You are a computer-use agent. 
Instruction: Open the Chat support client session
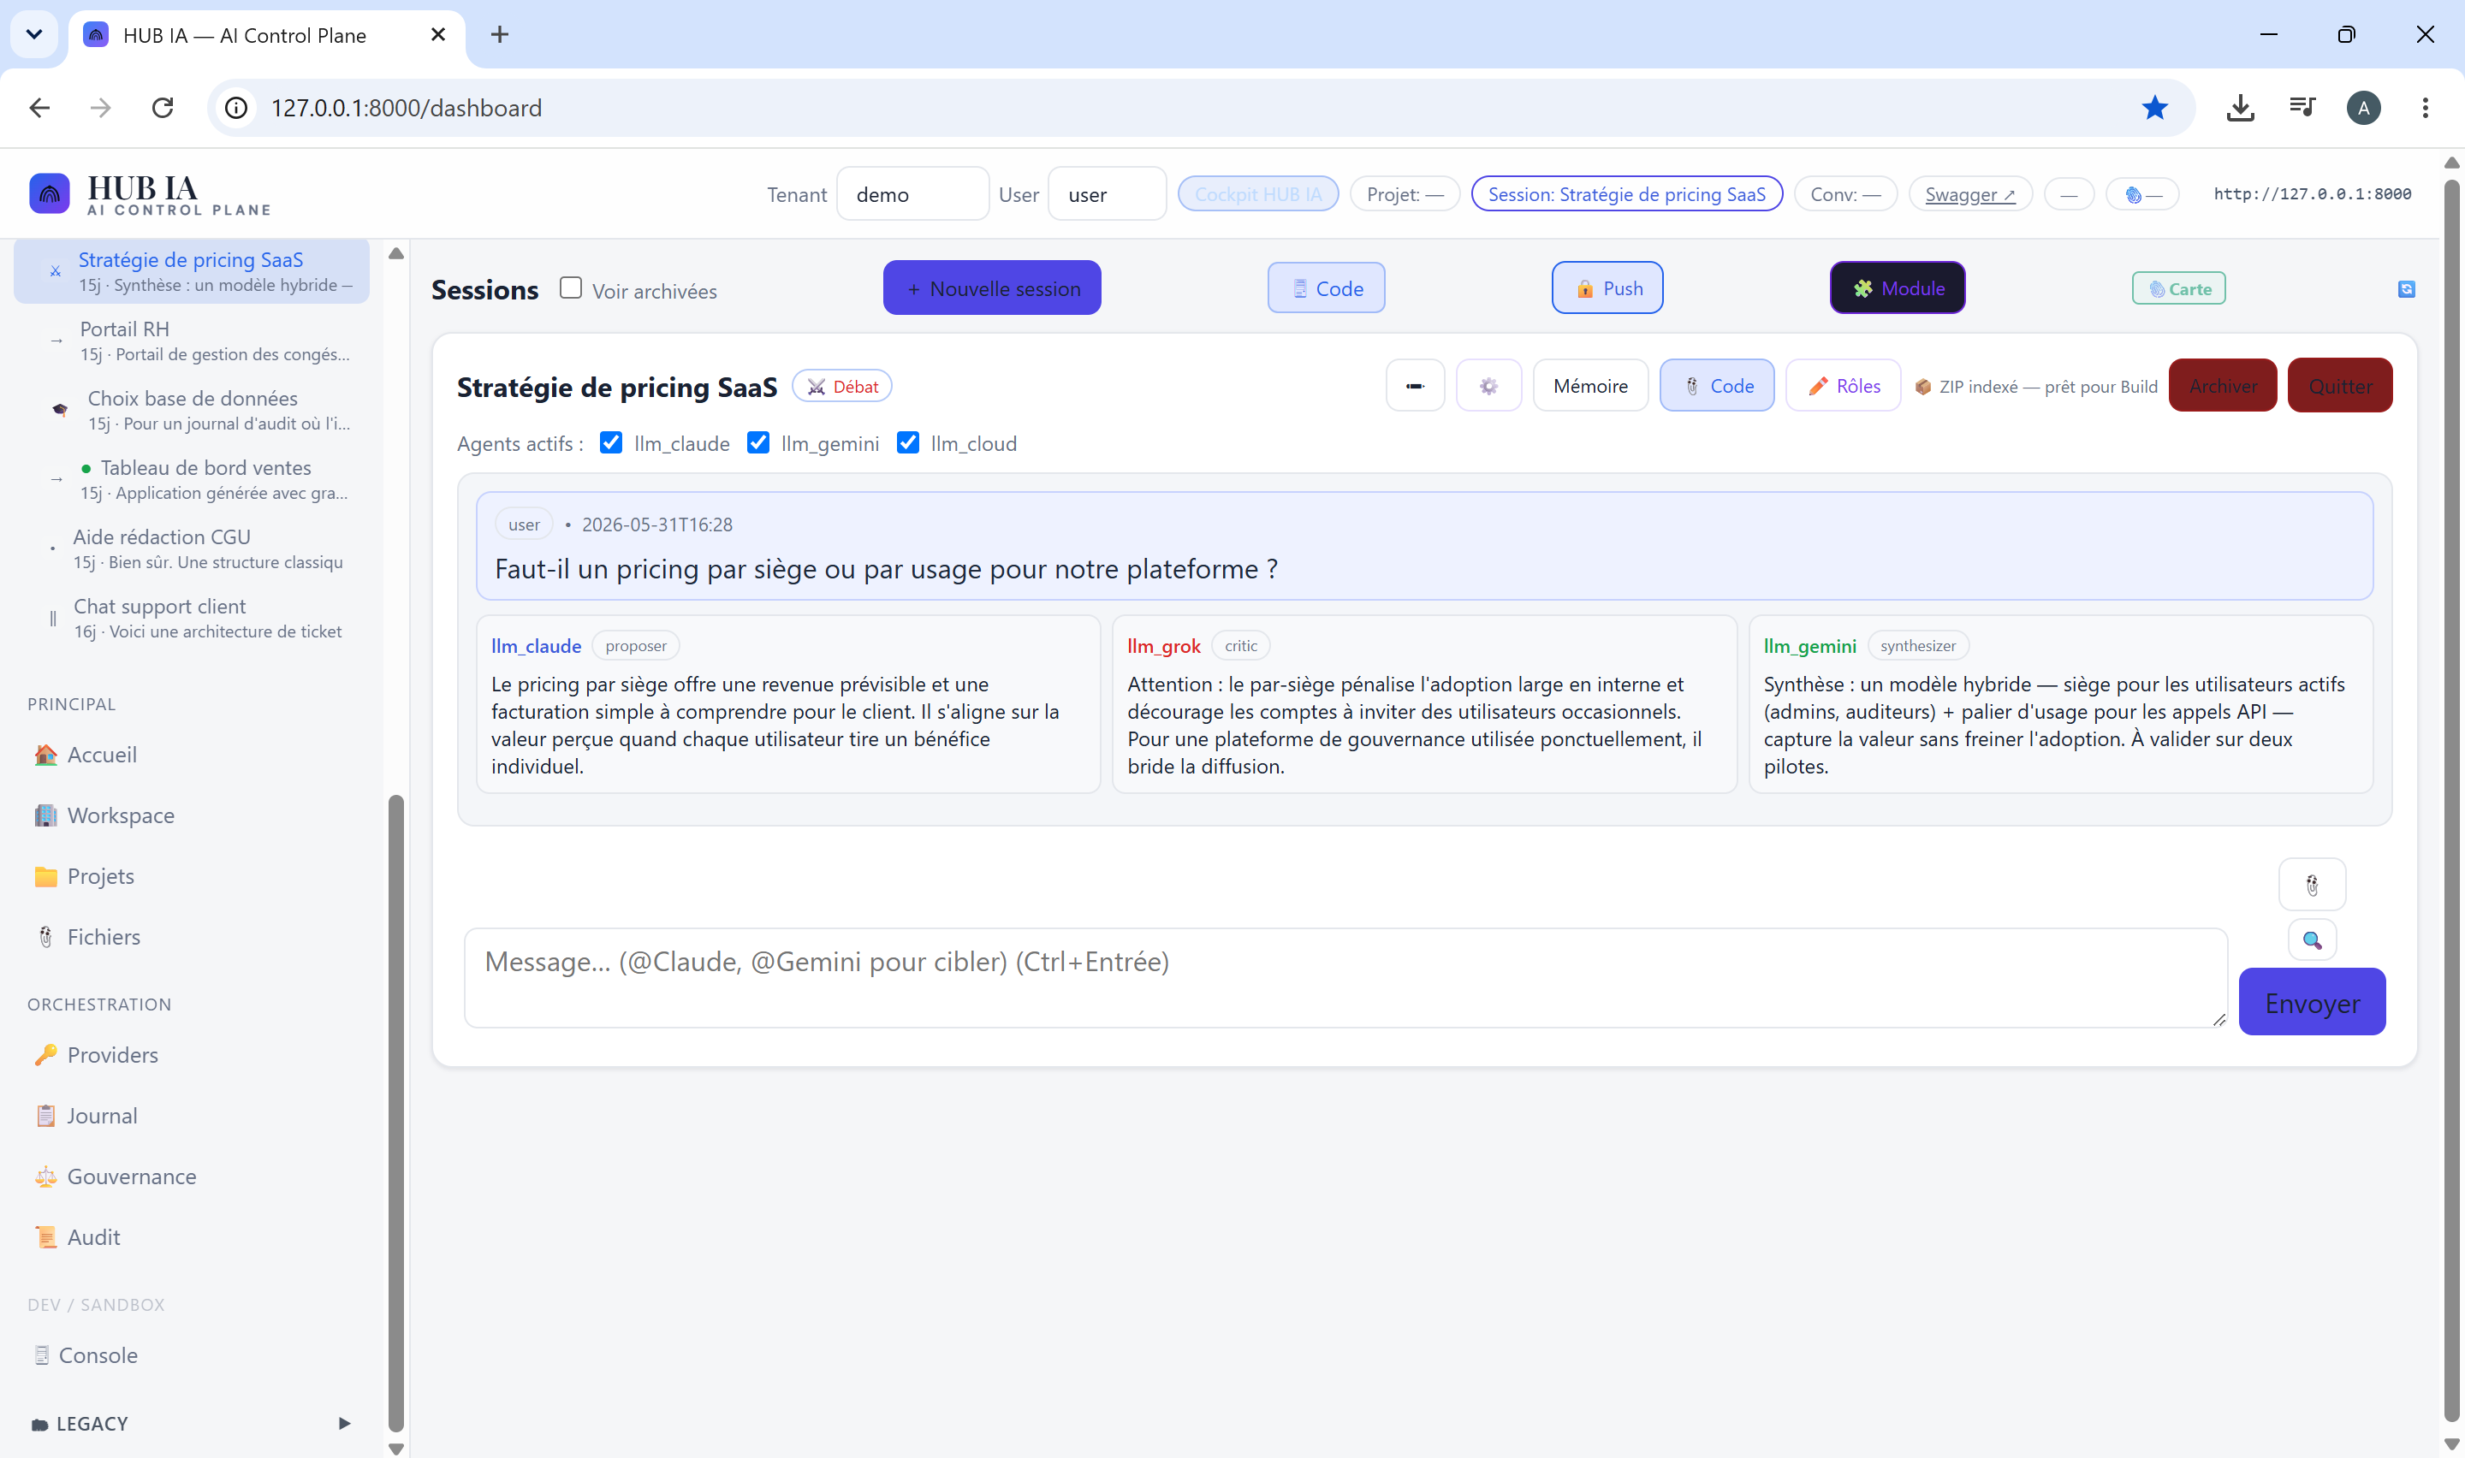192,618
